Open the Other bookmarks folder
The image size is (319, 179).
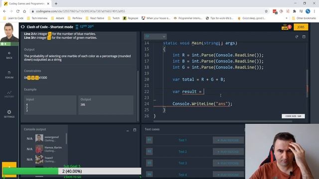(x=304, y=18)
